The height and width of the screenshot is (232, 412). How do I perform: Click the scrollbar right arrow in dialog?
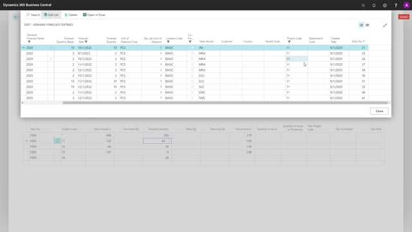[389, 103]
